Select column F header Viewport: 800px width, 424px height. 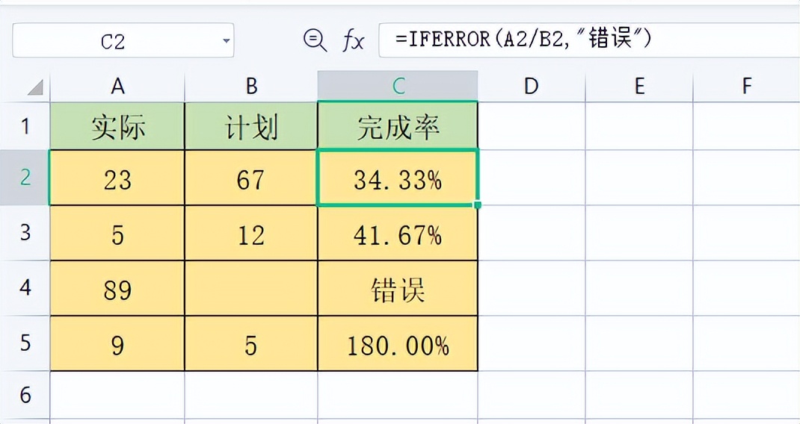746,86
